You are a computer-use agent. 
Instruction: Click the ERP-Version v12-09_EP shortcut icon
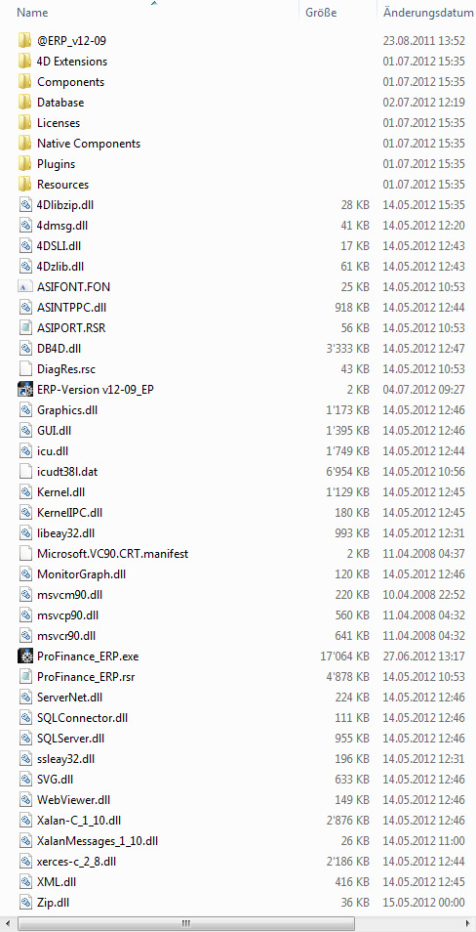point(25,390)
